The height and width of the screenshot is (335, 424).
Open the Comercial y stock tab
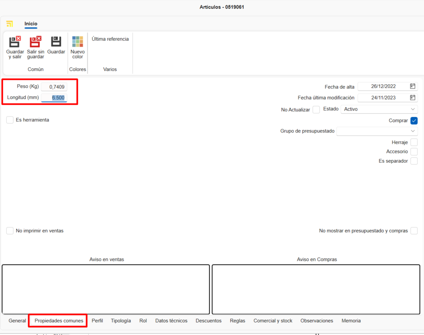(273, 321)
